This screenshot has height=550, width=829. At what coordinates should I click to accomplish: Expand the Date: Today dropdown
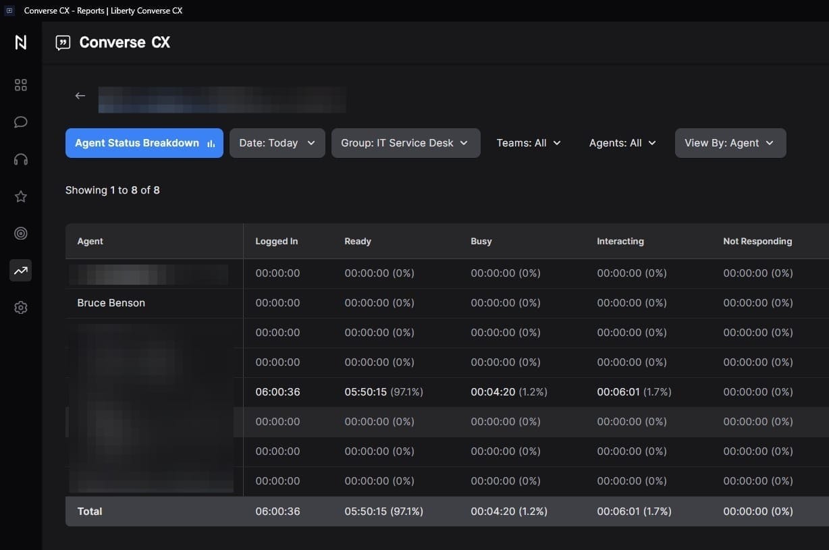277,143
